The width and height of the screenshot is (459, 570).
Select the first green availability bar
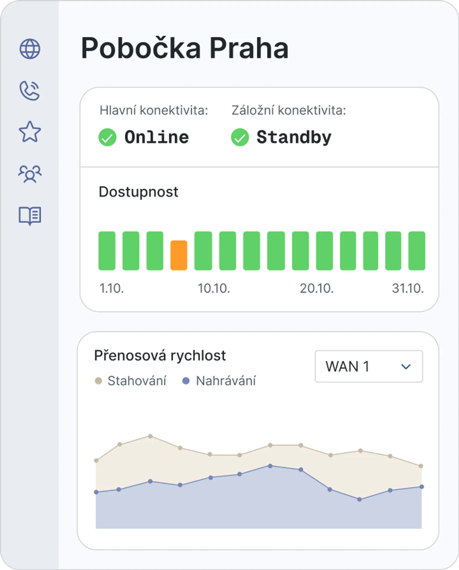(x=107, y=251)
